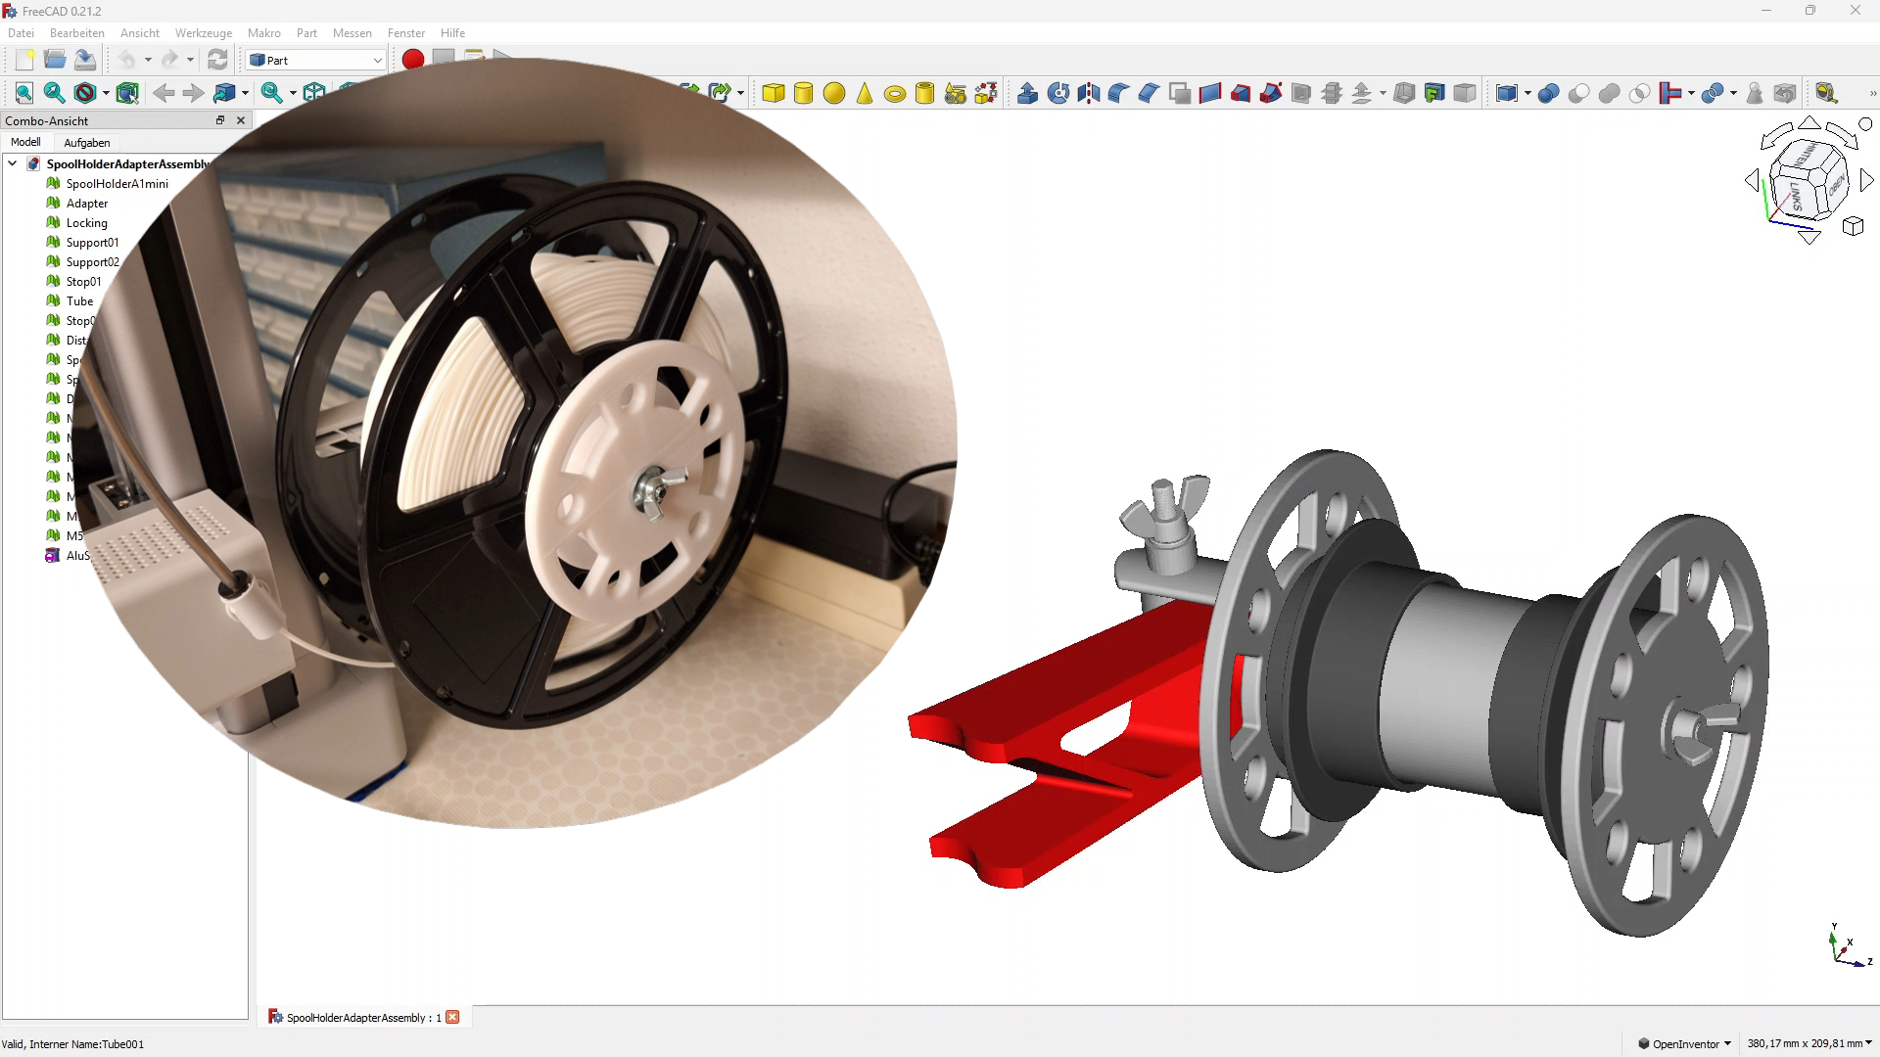Expand compound tools dropdown arrow
The height and width of the screenshot is (1057, 1880).
click(1527, 93)
